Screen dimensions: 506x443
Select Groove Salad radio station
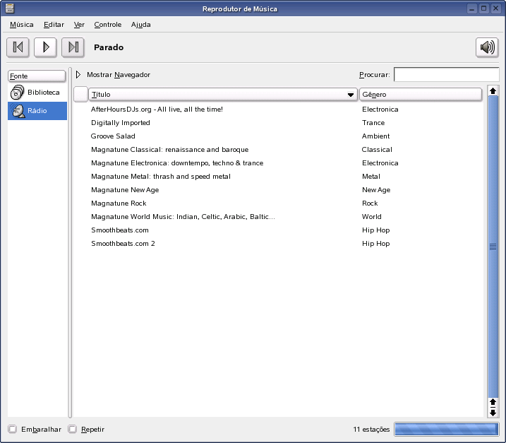pos(113,136)
